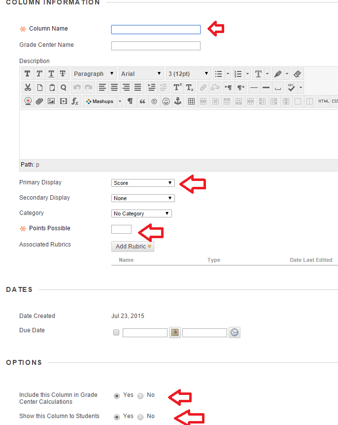Select No for Grade Center Calculations

140,396
